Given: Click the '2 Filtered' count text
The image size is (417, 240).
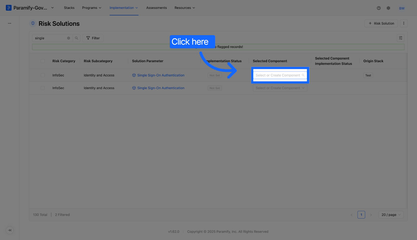Looking at the screenshot, I should [62, 215].
